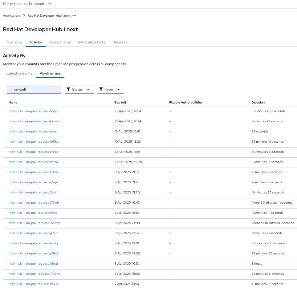Screen dimensions: 297x288
Task: Open the Namespace rhdh-tenant dropdown
Action: [x=27, y=4]
